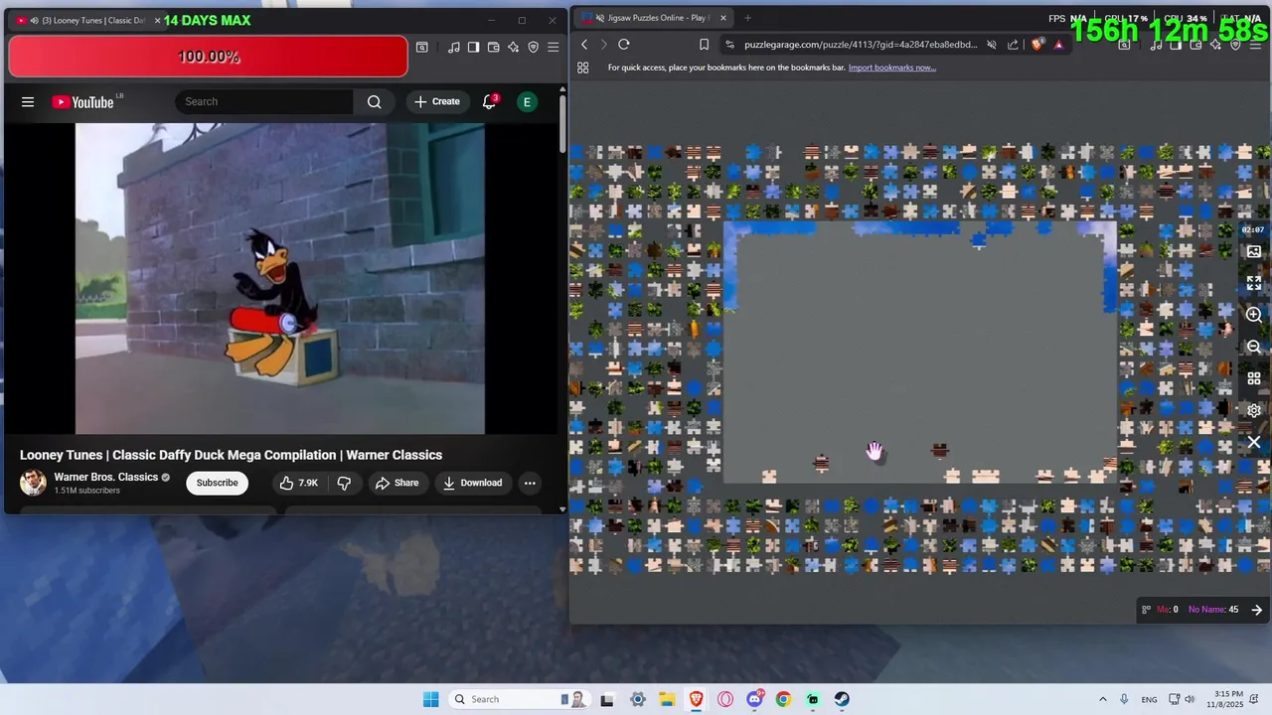
Task: Open the ENG language switcher
Action: tap(1149, 699)
